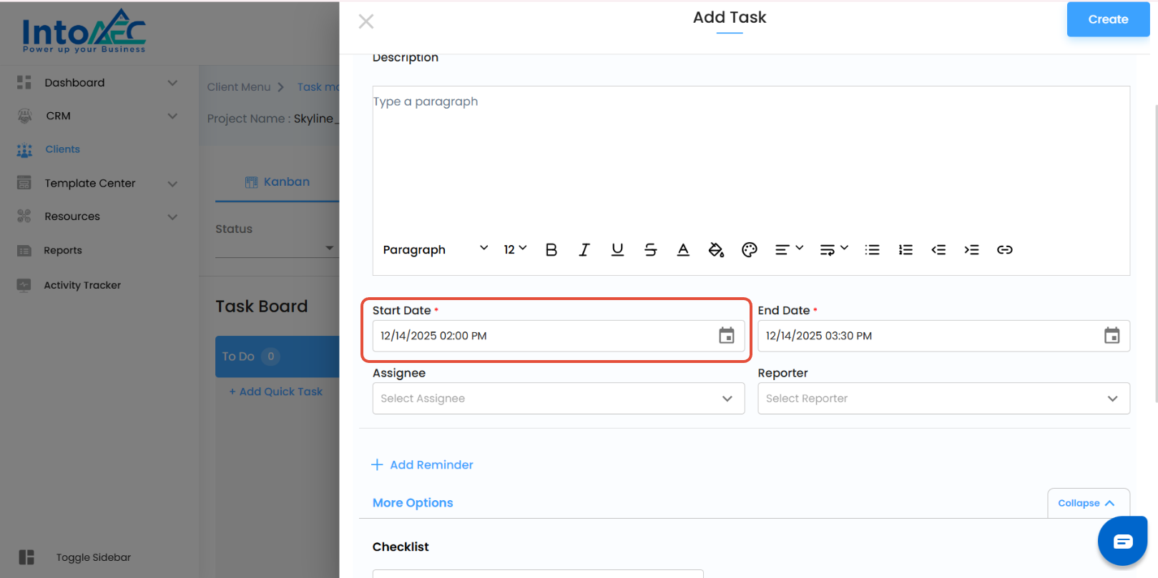Create a bulleted list
1158x578 pixels.
872,250
